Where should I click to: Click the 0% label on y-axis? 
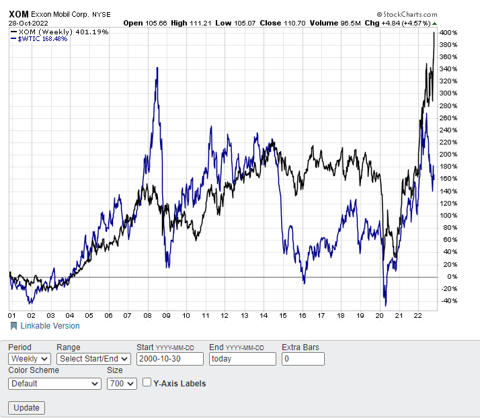(x=452, y=277)
